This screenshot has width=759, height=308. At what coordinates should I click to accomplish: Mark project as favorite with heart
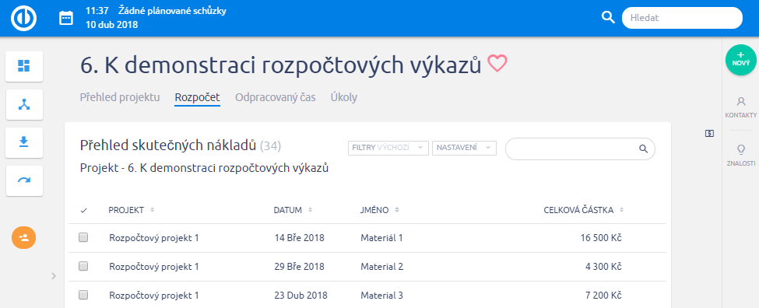(x=497, y=64)
